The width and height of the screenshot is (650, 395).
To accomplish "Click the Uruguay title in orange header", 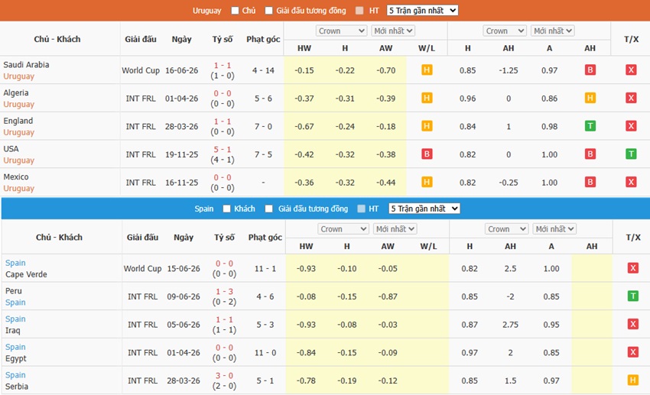I will tap(207, 11).
